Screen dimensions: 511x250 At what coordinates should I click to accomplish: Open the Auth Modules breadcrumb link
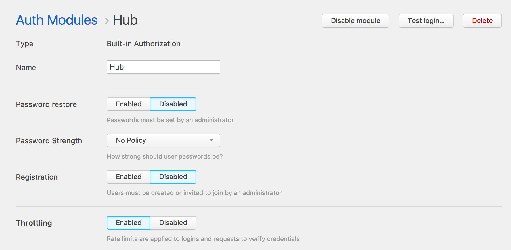(57, 20)
